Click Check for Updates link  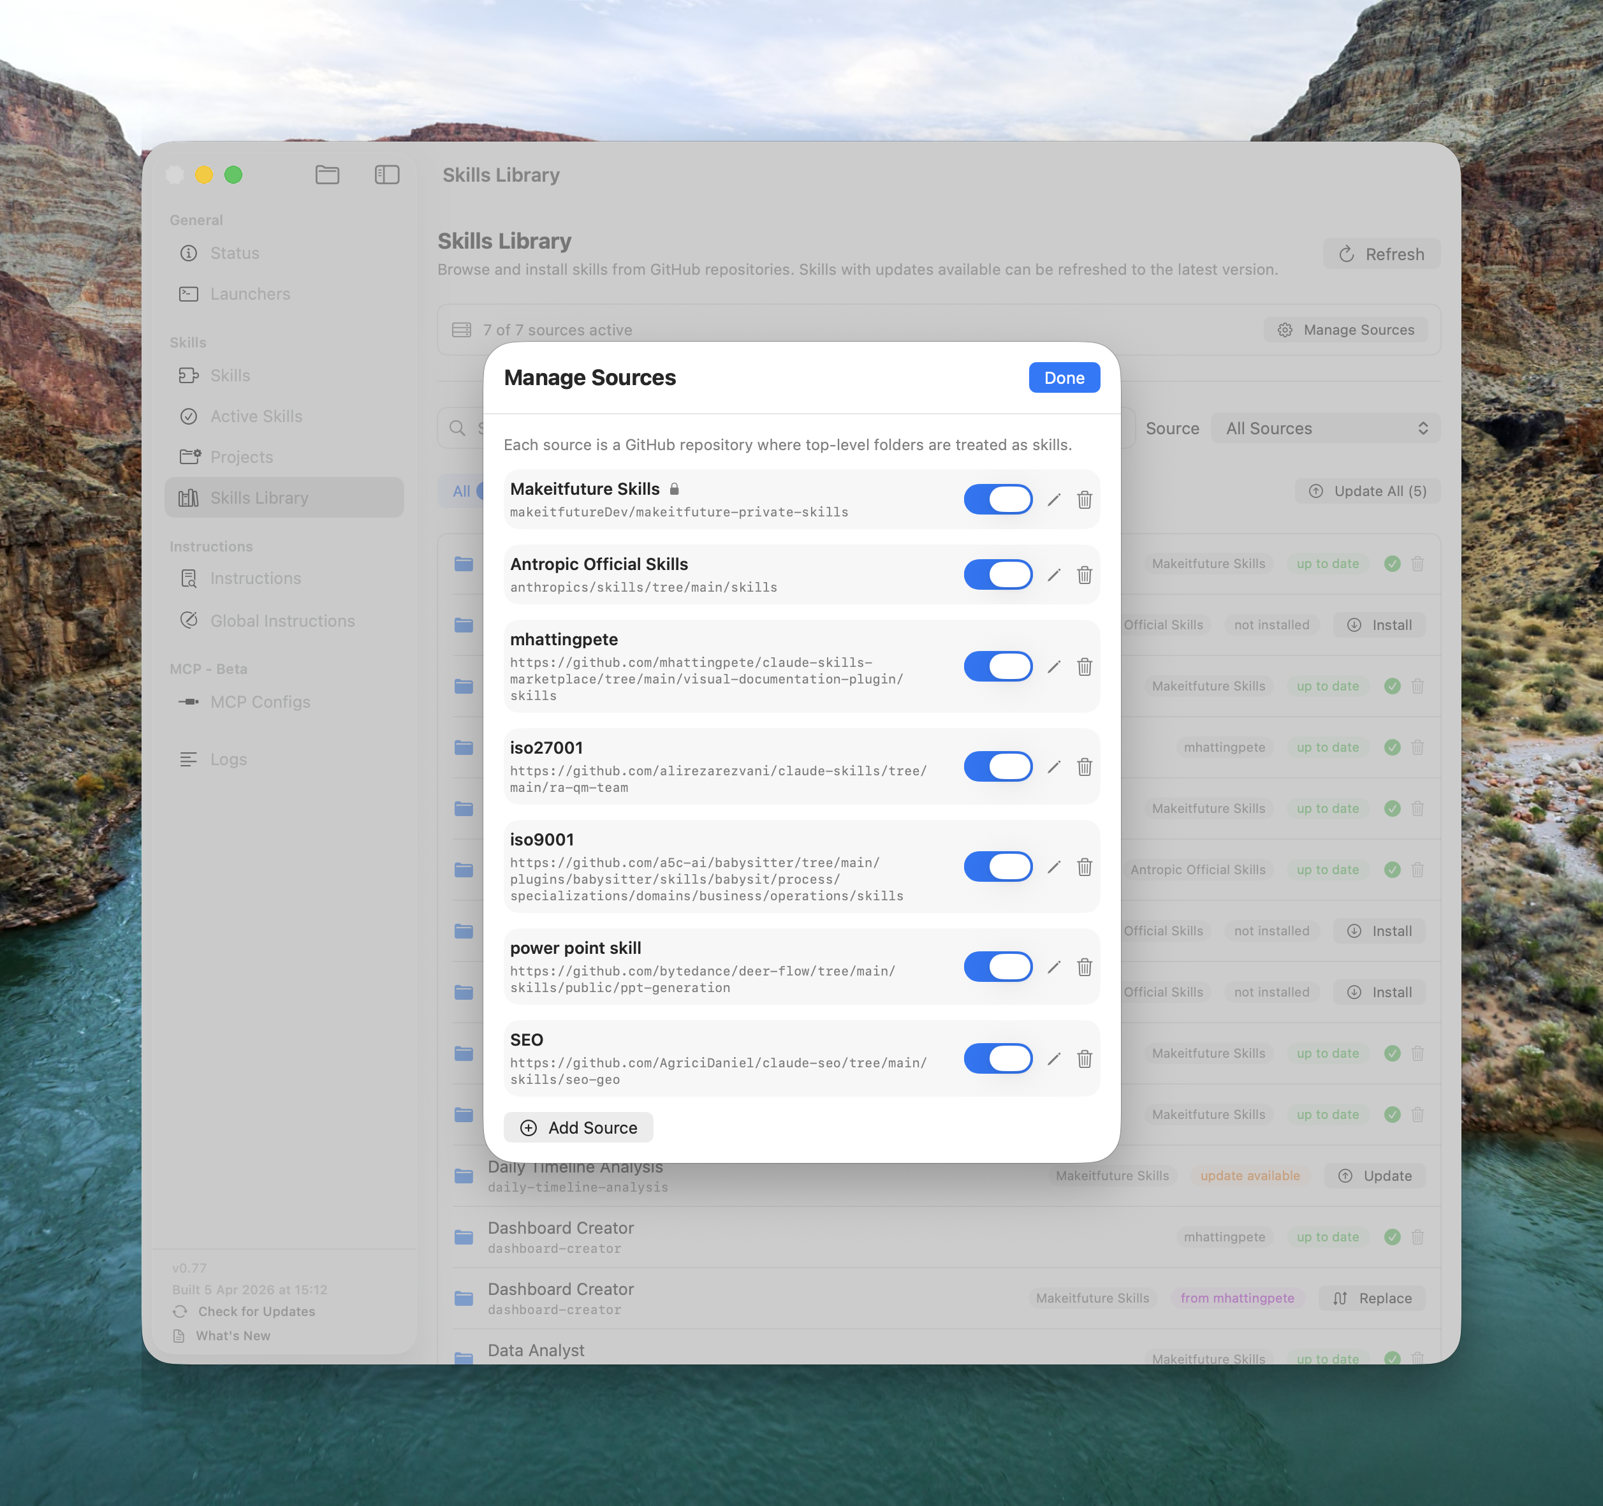coord(256,1312)
